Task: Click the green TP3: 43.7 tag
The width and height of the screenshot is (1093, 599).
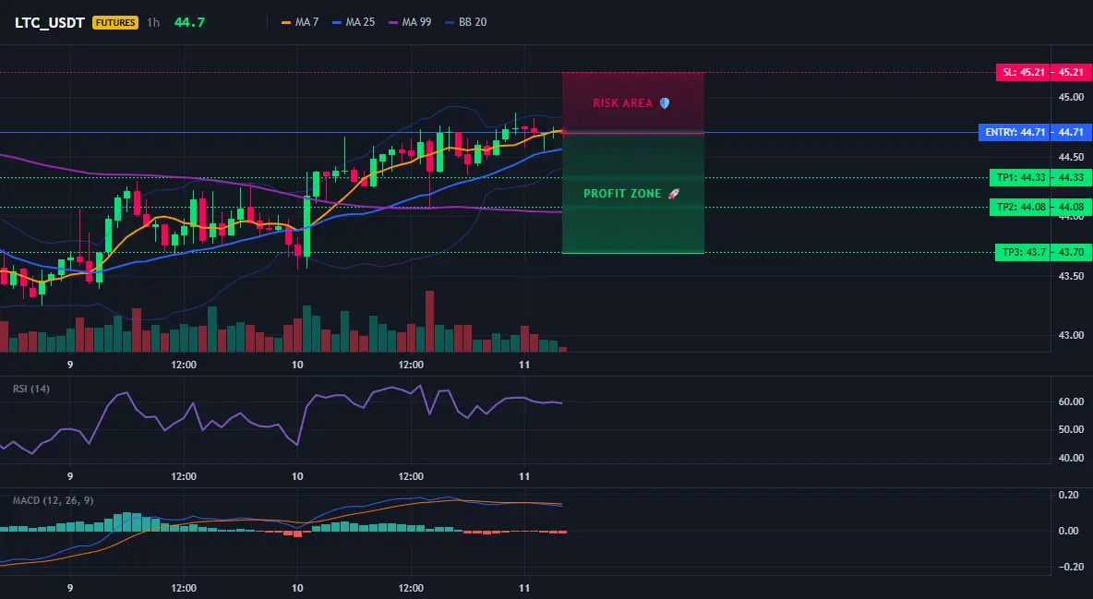Action: point(1022,252)
